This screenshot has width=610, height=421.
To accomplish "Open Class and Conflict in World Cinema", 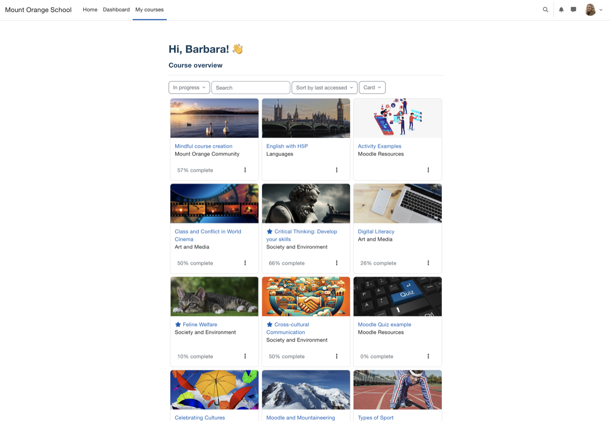I will [208, 236].
